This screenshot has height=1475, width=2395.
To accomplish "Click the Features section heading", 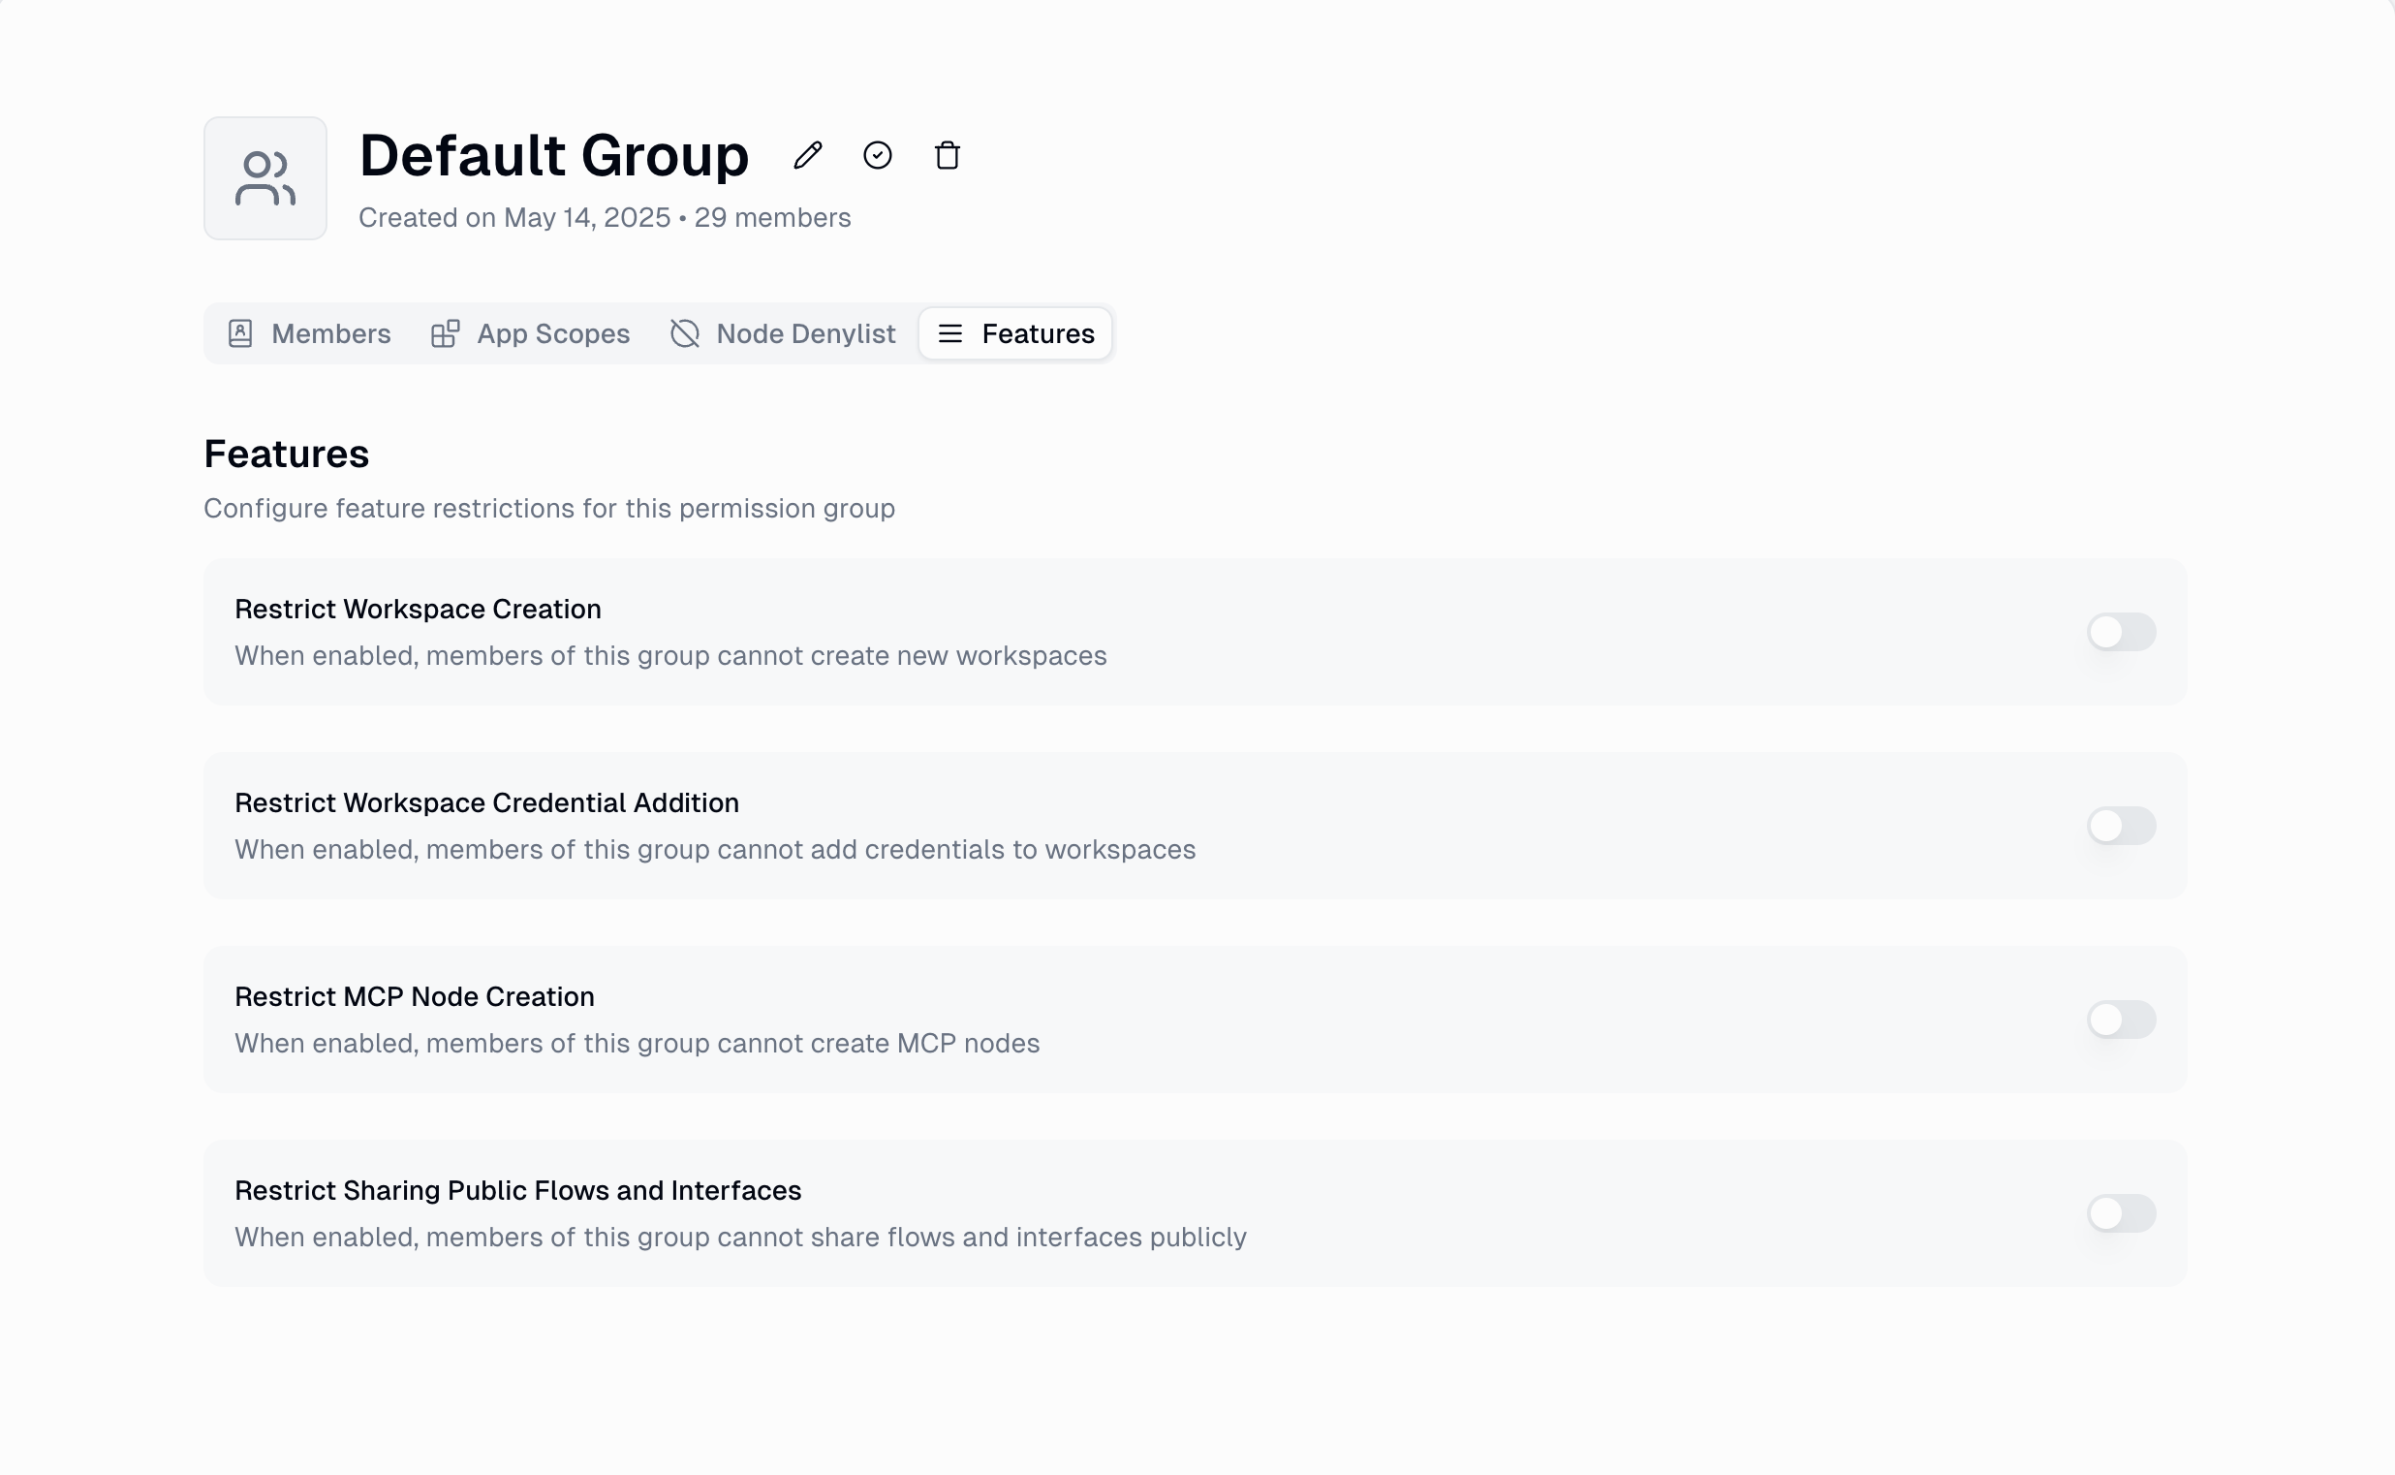I will pyautogui.click(x=287, y=454).
